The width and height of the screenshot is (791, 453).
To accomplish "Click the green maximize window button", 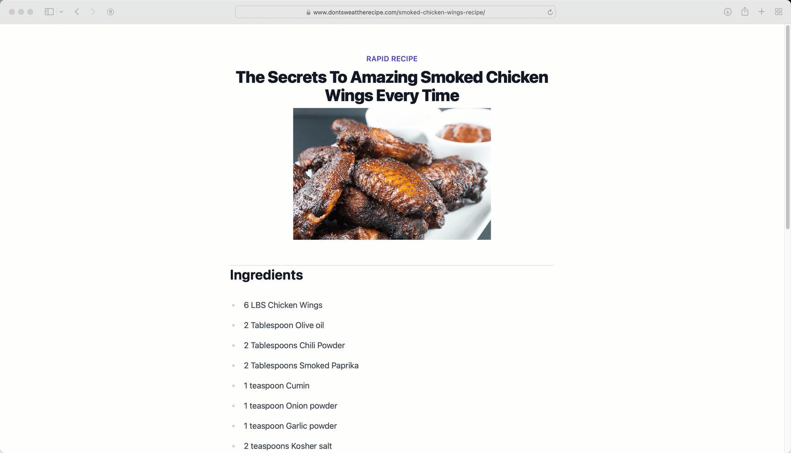I will tap(30, 12).
